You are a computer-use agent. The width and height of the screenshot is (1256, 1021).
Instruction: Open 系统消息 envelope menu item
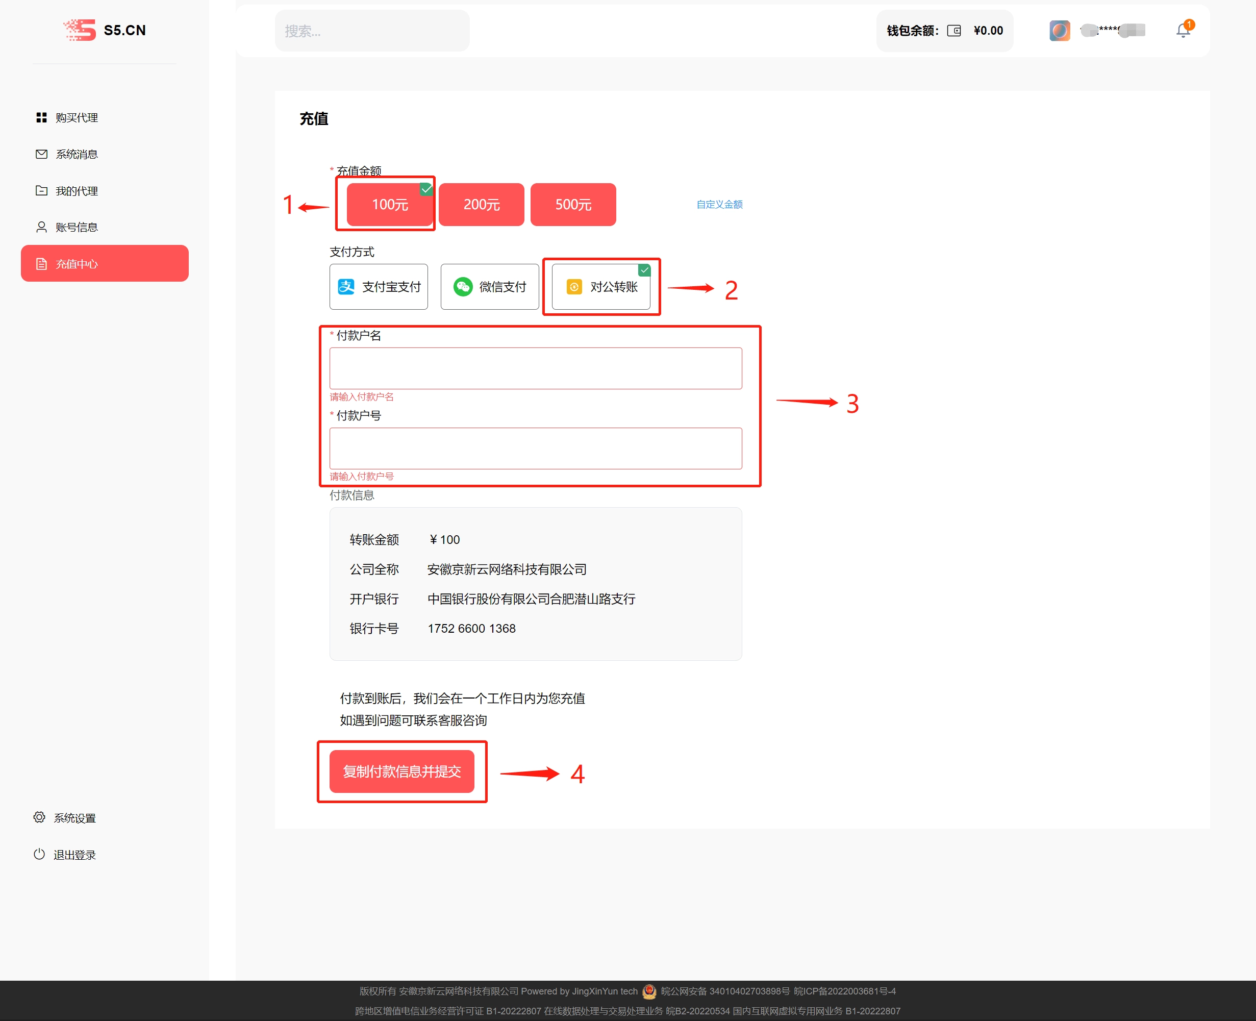(77, 154)
